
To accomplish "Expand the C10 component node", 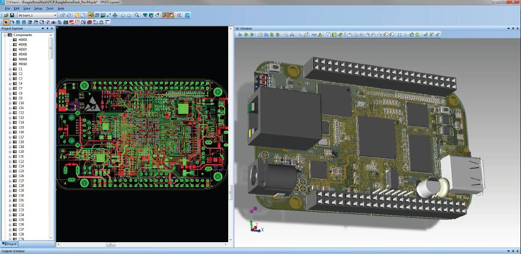I will point(9,103).
